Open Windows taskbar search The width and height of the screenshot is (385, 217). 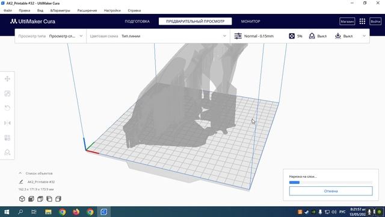(20, 212)
